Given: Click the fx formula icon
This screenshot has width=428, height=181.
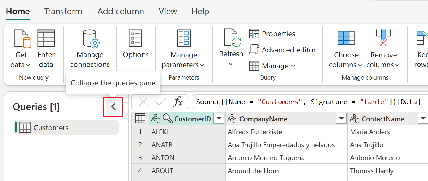Looking at the screenshot, I should 178,102.
